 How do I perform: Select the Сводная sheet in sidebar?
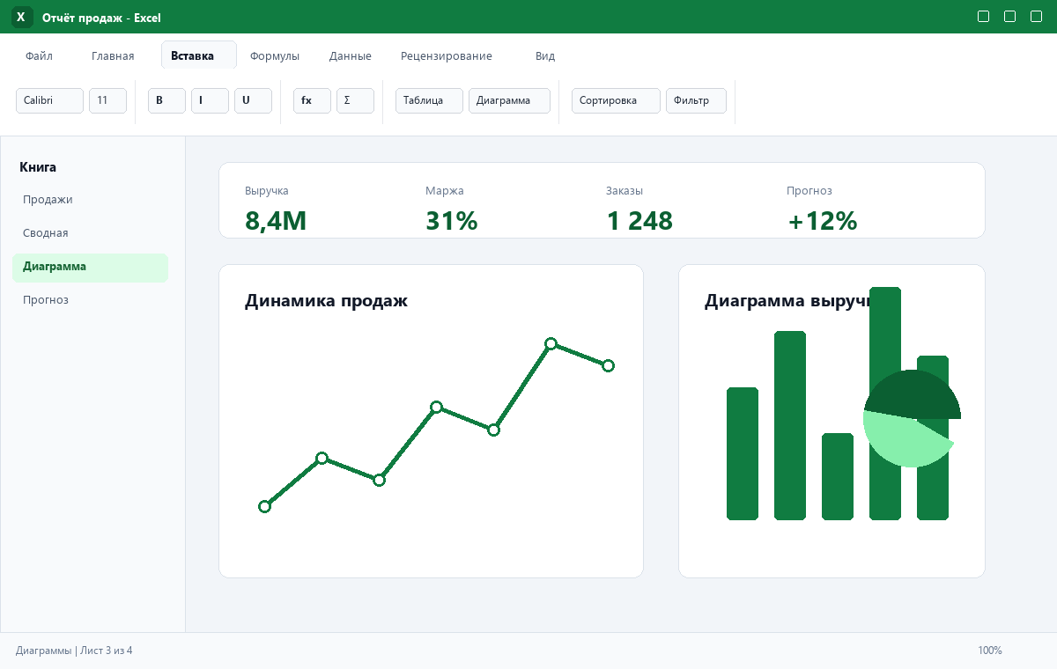click(90, 233)
